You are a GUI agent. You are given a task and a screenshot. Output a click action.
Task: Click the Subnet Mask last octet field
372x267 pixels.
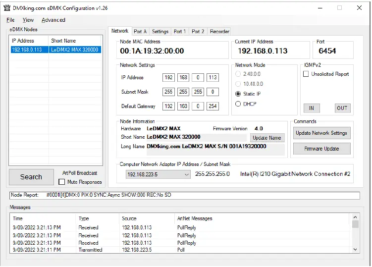[x=213, y=92]
